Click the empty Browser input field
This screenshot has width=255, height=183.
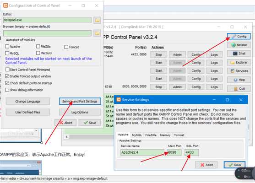pyautogui.click(x=47, y=33)
